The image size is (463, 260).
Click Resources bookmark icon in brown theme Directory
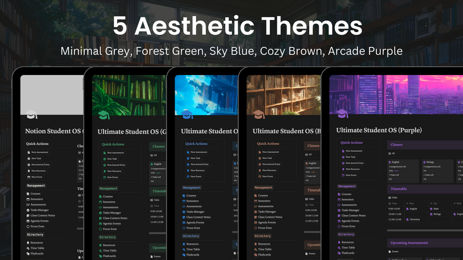(256, 244)
